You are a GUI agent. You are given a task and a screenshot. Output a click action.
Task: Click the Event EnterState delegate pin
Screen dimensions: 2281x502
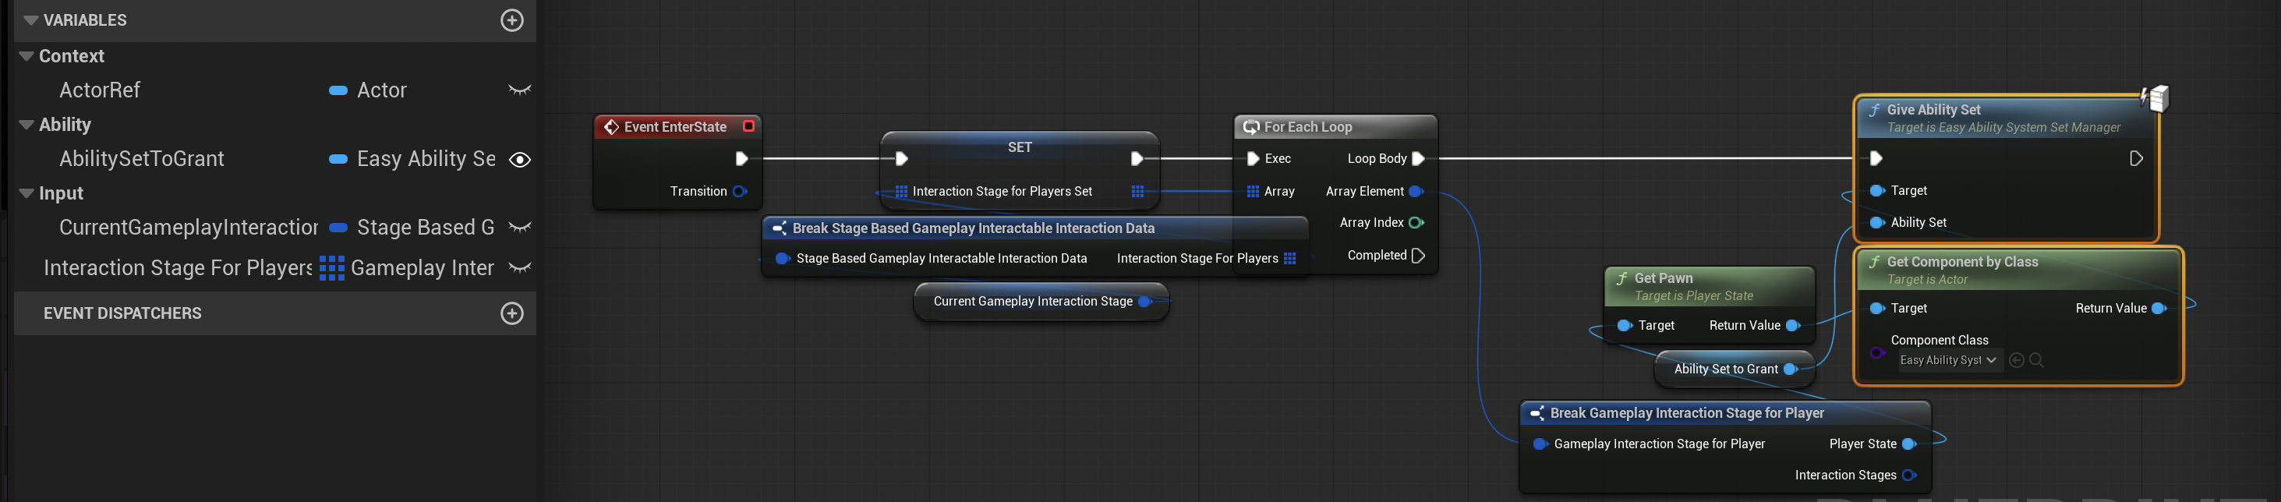748,126
